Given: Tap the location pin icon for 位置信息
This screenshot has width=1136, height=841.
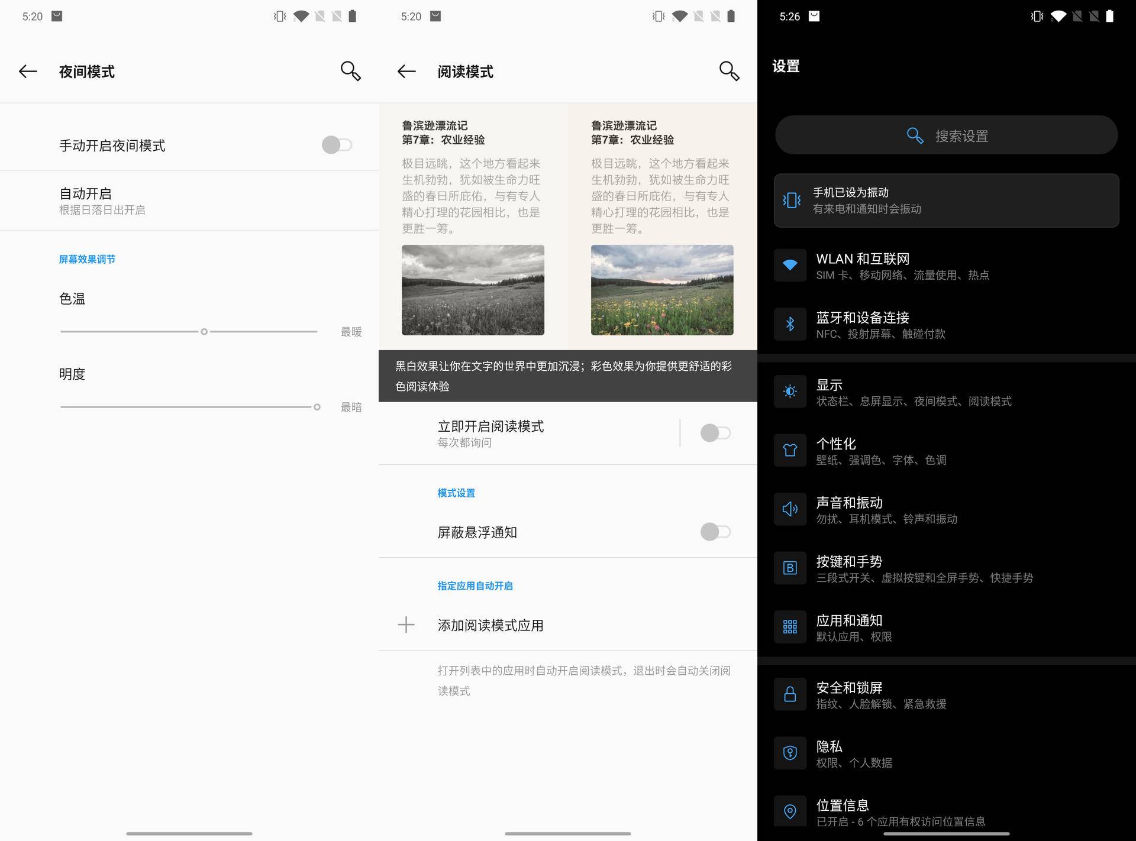Looking at the screenshot, I should tap(790, 811).
